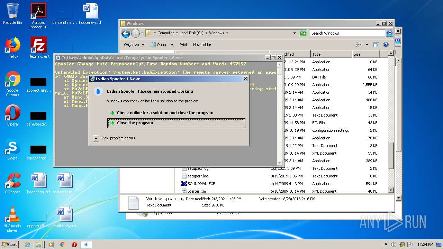Click Print in Explorer toolbar
443x249 pixels.
pyautogui.click(x=183, y=45)
